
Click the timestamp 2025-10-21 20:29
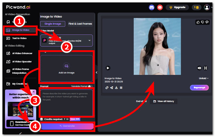click(114, 82)
